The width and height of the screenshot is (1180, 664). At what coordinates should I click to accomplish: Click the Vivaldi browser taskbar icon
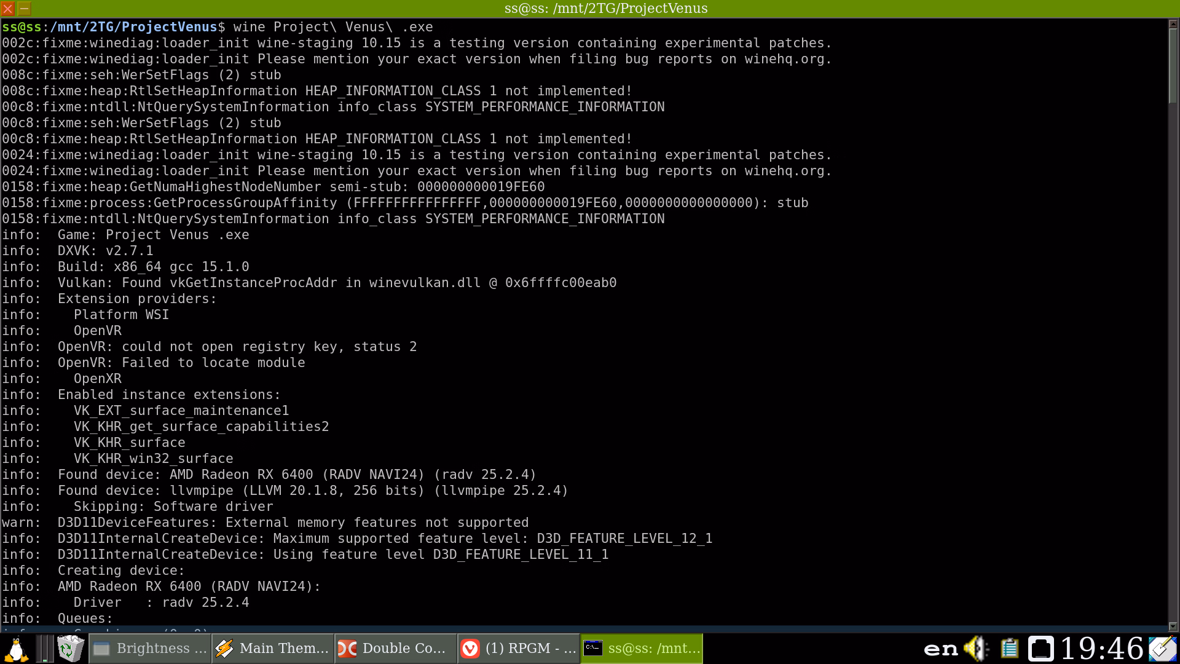click(x=470, y=649)
